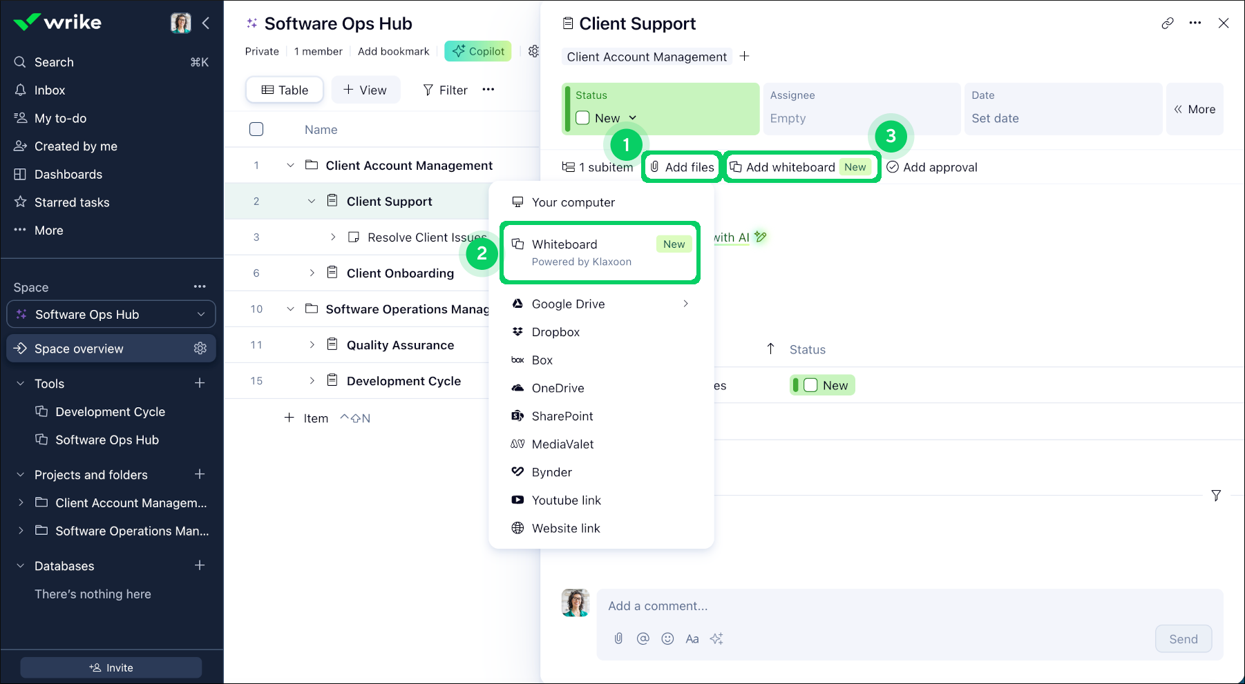This screenshot has width=1245, height=684.
Task: Collapse the Client Account Management folder row
Action: (290, 166)
